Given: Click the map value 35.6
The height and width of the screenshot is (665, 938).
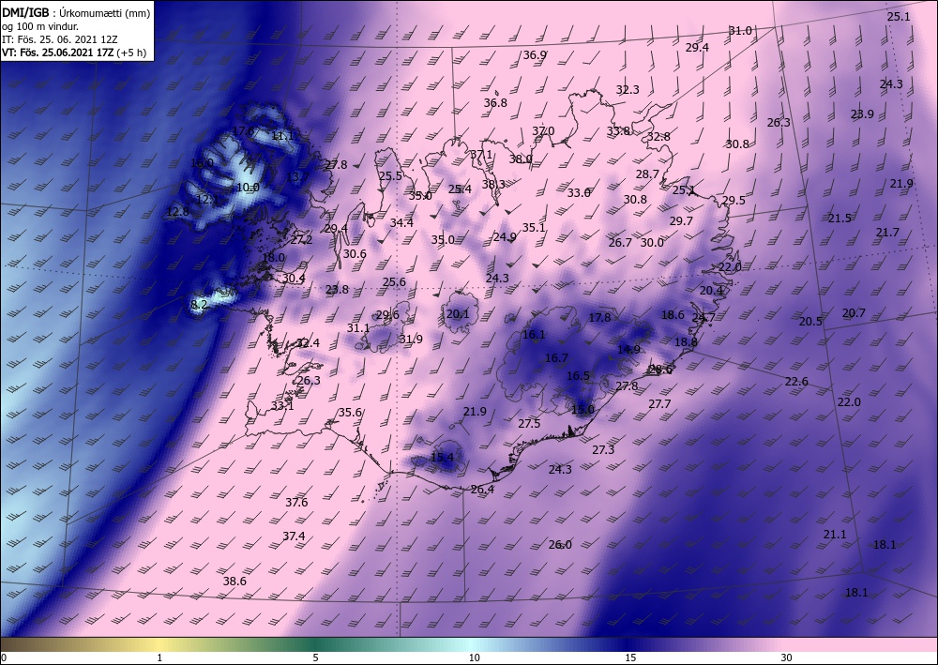Looking at the screenshot, I should 350,413.
